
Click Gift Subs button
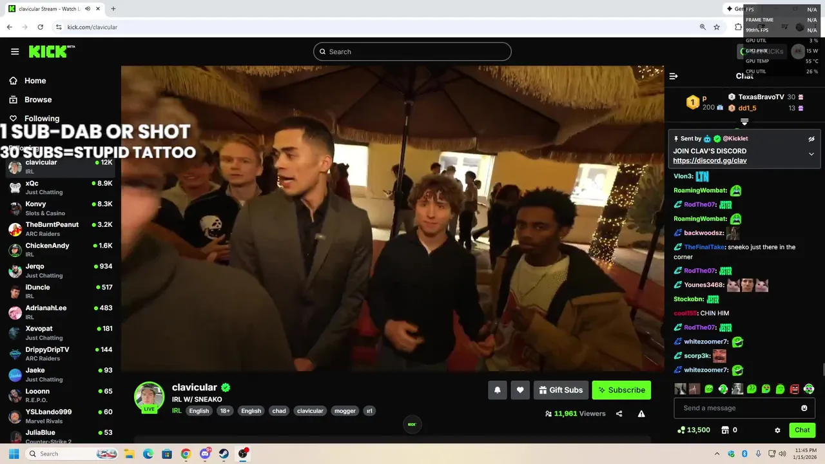click(561, 390)
